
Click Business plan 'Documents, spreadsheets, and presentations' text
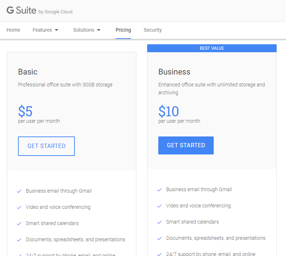tap(216, 238)
